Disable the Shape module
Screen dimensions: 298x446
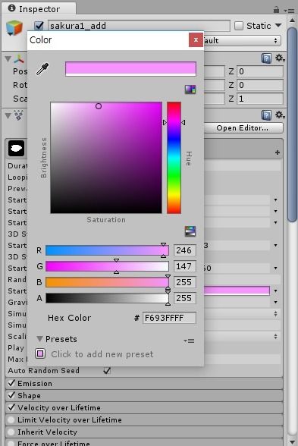[11, 395]
